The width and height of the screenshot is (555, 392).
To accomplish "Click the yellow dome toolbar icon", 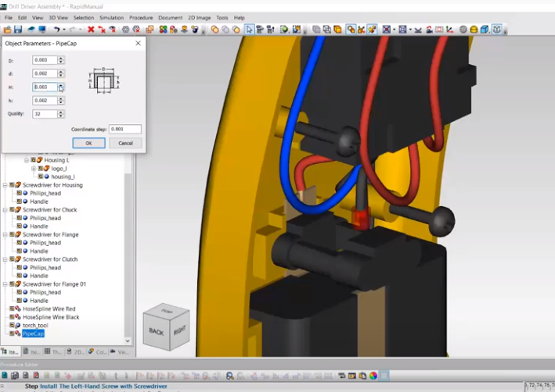I will pyautogui.click(x=474, y=30).
